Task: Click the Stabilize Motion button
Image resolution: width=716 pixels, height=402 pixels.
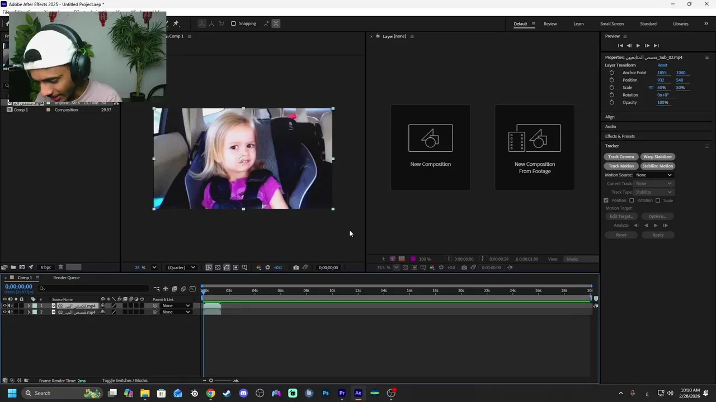Action: point(657,166)
